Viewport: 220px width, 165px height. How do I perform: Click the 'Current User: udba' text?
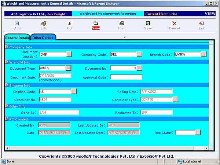(161, 14)
